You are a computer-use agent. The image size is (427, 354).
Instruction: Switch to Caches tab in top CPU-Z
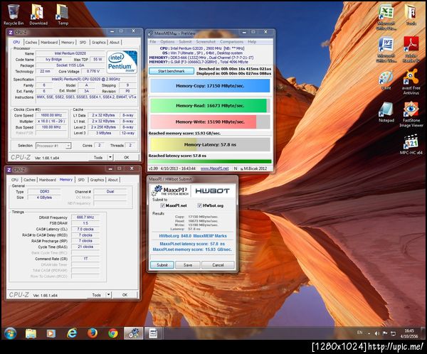pos(31,43)
